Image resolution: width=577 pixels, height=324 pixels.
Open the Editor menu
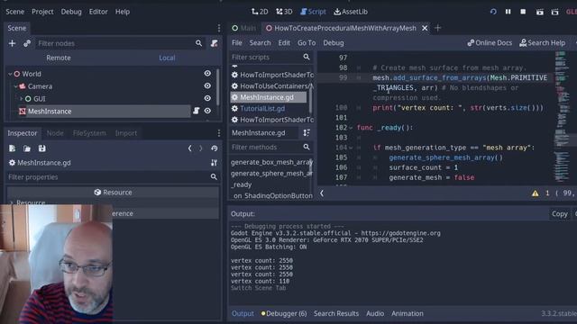(x=98, y=12)
